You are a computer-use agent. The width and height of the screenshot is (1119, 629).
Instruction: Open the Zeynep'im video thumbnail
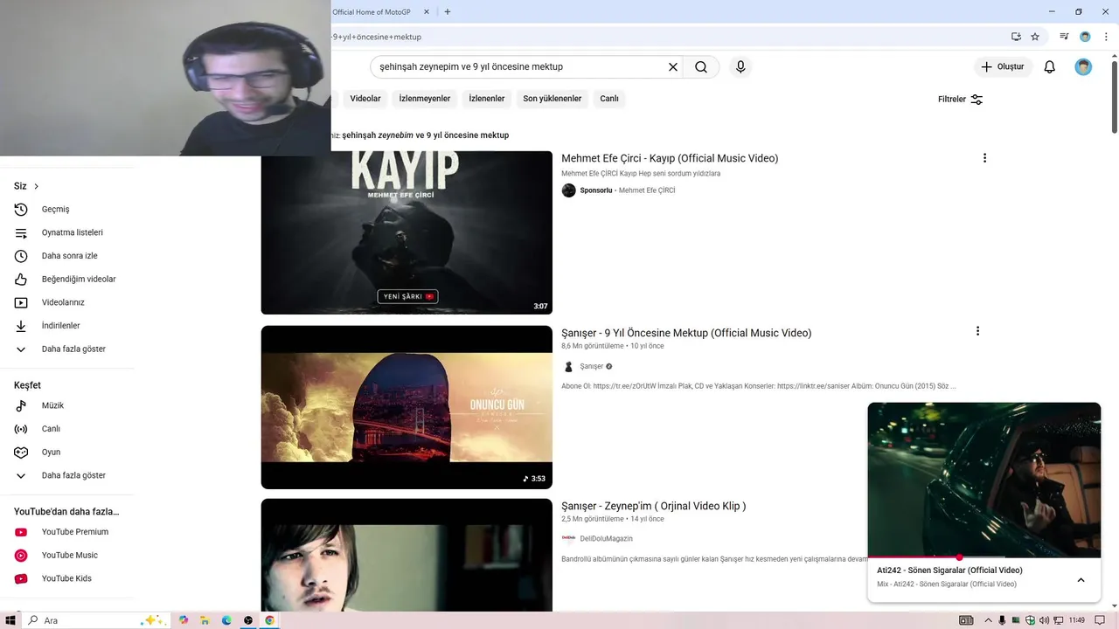[x=407, y=556]
